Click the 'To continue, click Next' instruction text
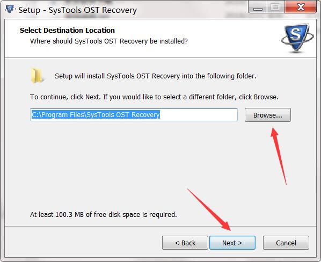 point(154,97)
